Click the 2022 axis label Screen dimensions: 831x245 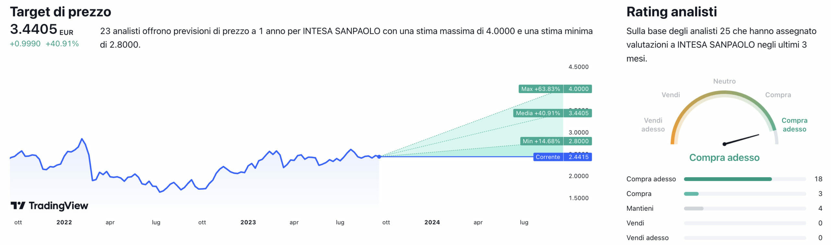[64, 223]
